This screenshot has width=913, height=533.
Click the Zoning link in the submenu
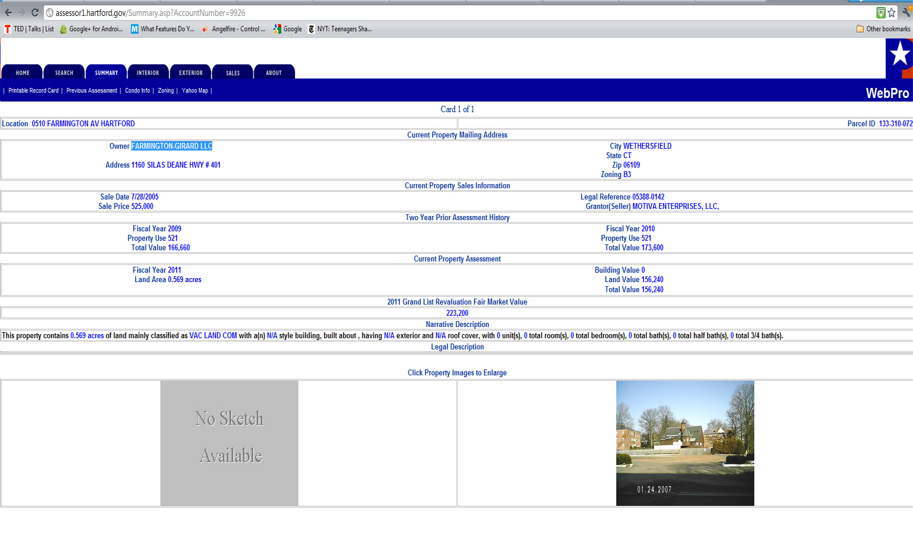point(165,91)
